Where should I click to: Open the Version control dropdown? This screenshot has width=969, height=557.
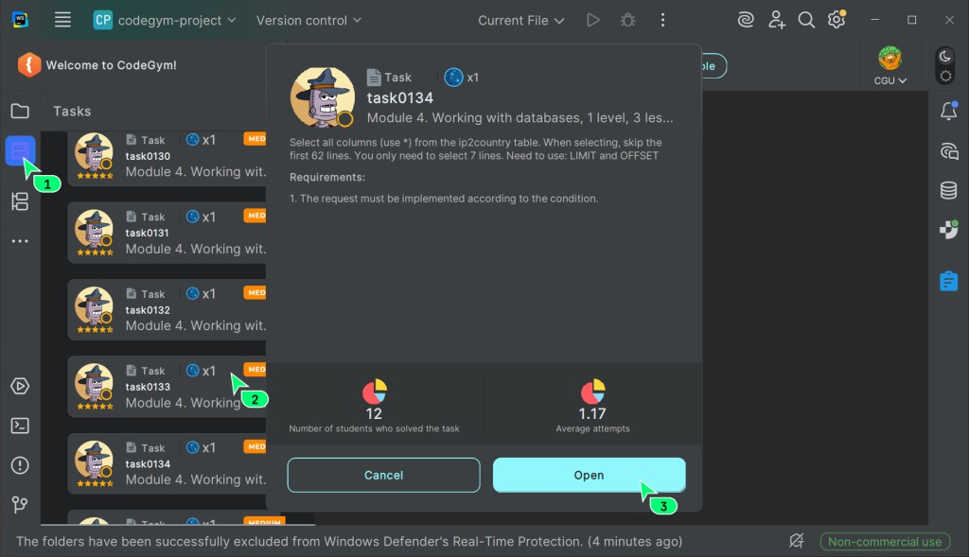pyautogui.click(x=308, y=20)
